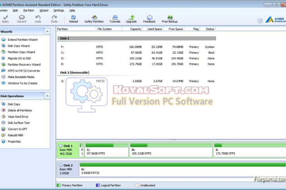This screenshot has width=286, height=190.
Task: Click the Unallocated legend swatch
Action: 137,185
